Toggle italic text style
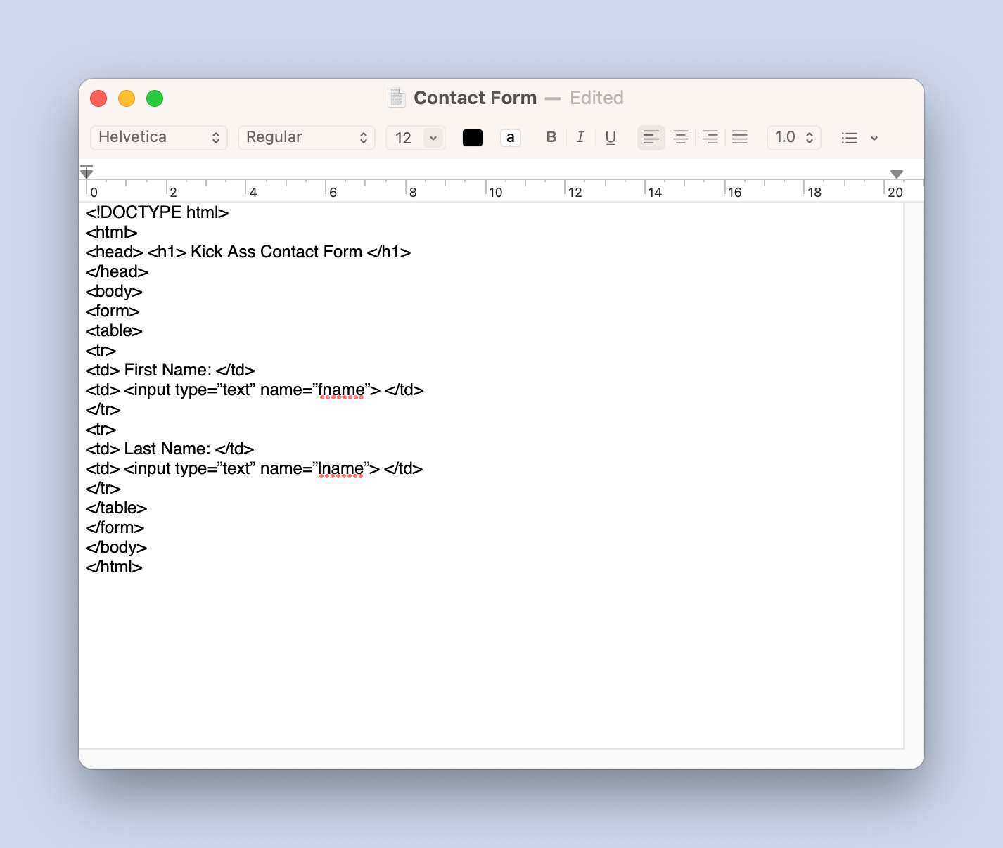The height and width of the screenshot is (848, 1003). tap(580, 137)
